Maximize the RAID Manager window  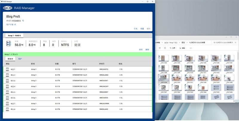148,1
